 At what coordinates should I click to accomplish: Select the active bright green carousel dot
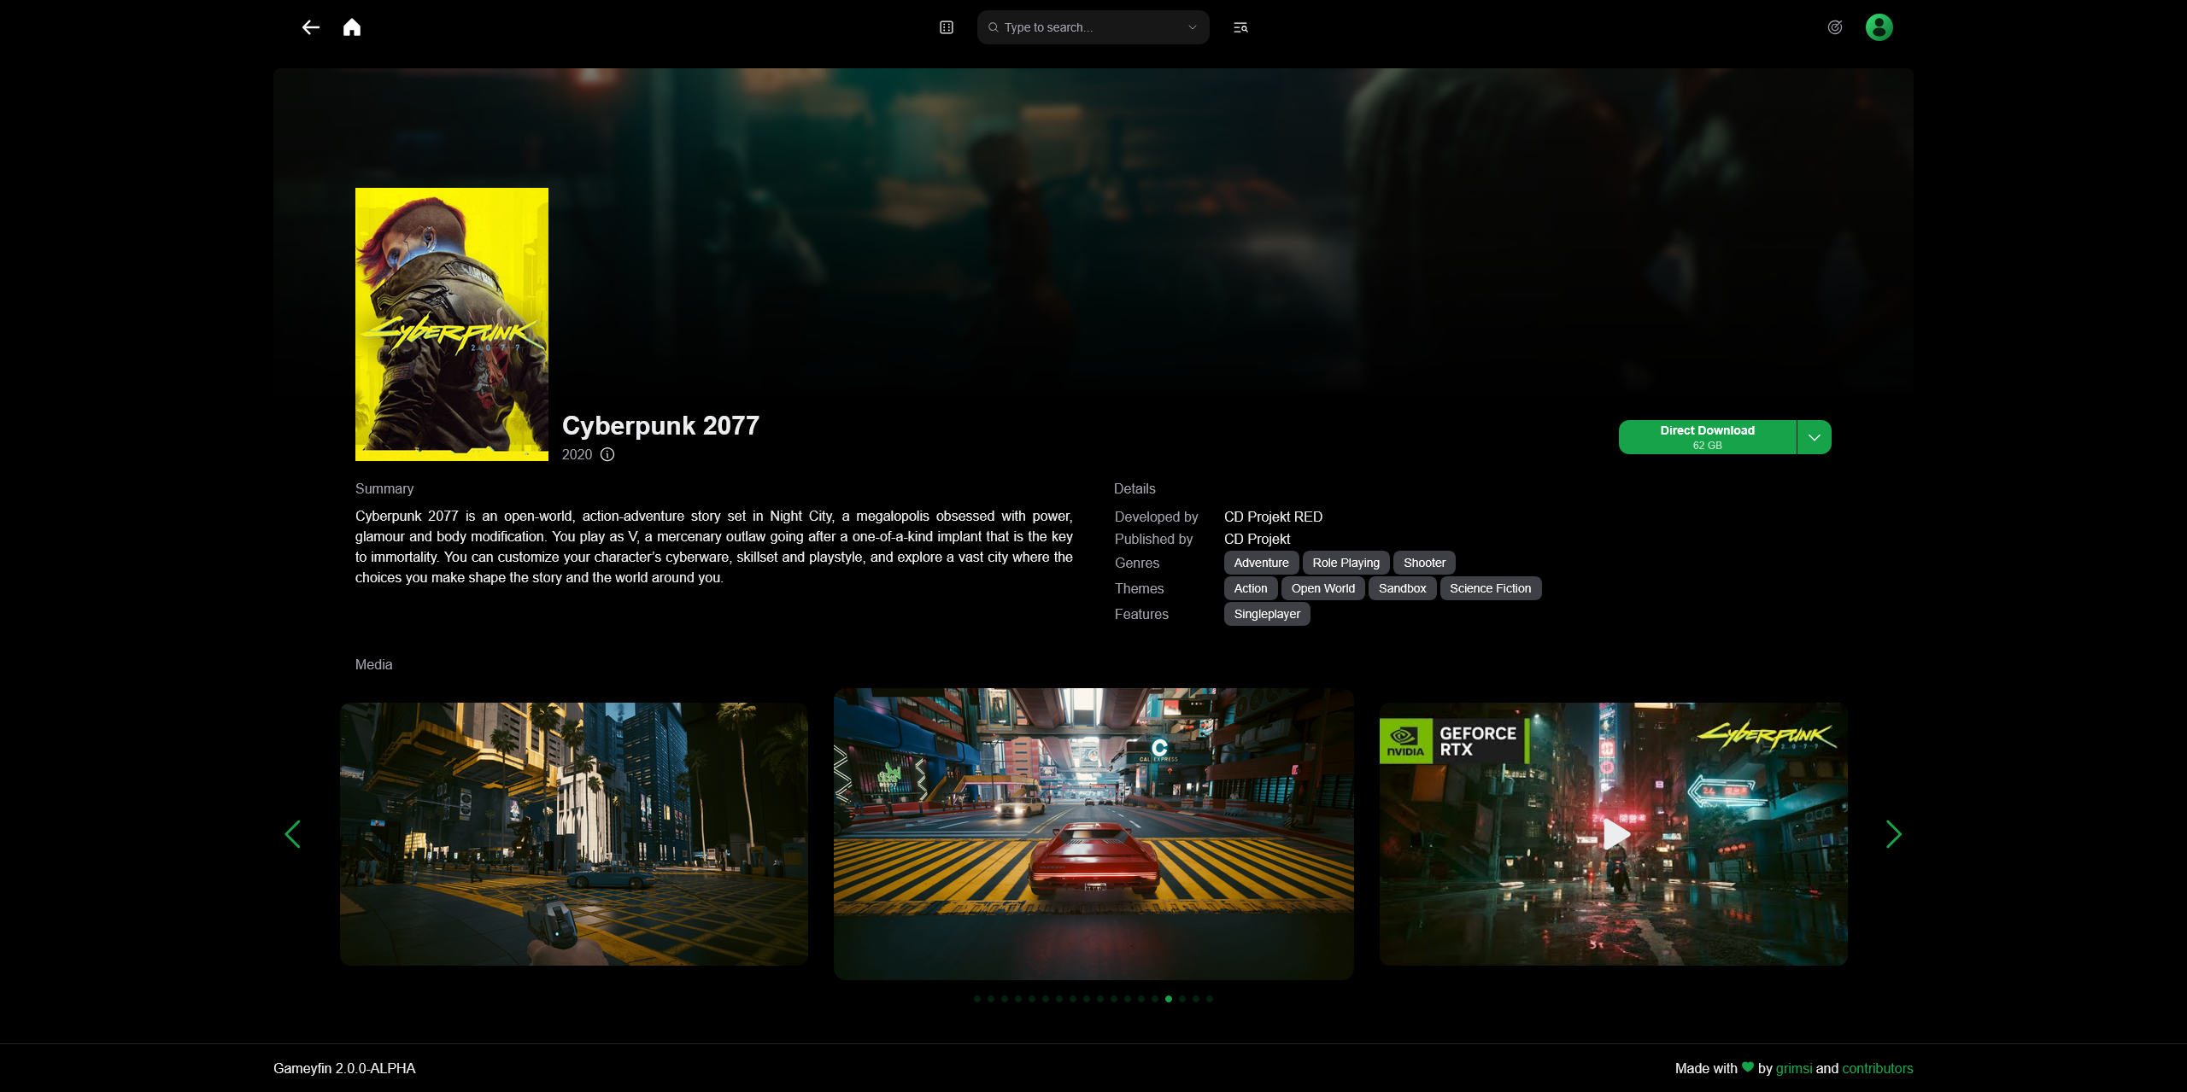tap(1169, 999)
